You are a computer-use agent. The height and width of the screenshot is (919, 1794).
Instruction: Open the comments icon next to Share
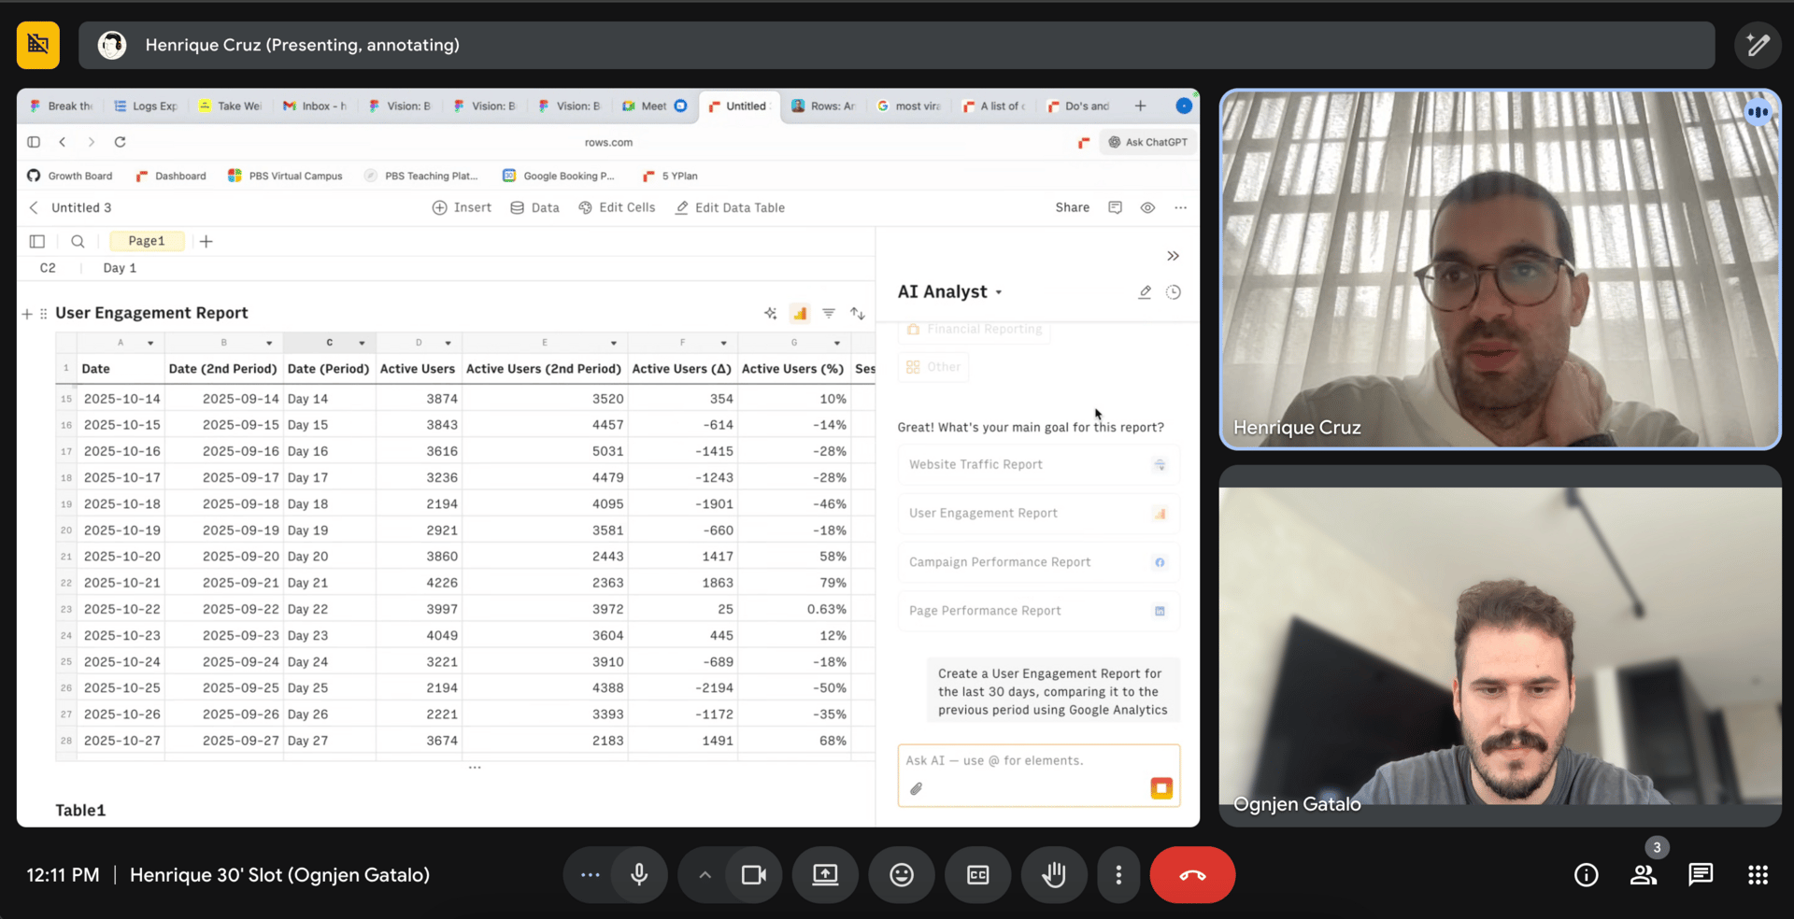click(1115, 207)
